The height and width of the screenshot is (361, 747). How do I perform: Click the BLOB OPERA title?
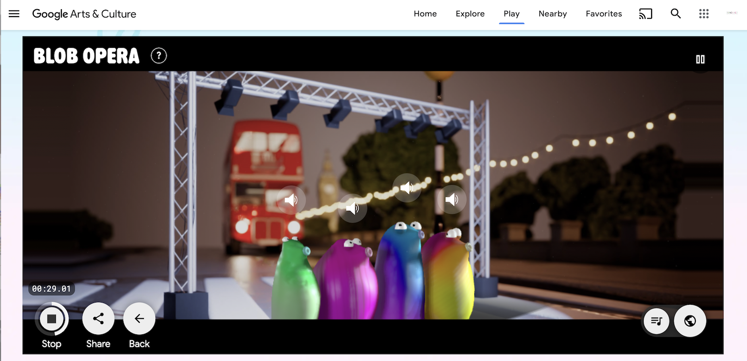pos(86,56)
